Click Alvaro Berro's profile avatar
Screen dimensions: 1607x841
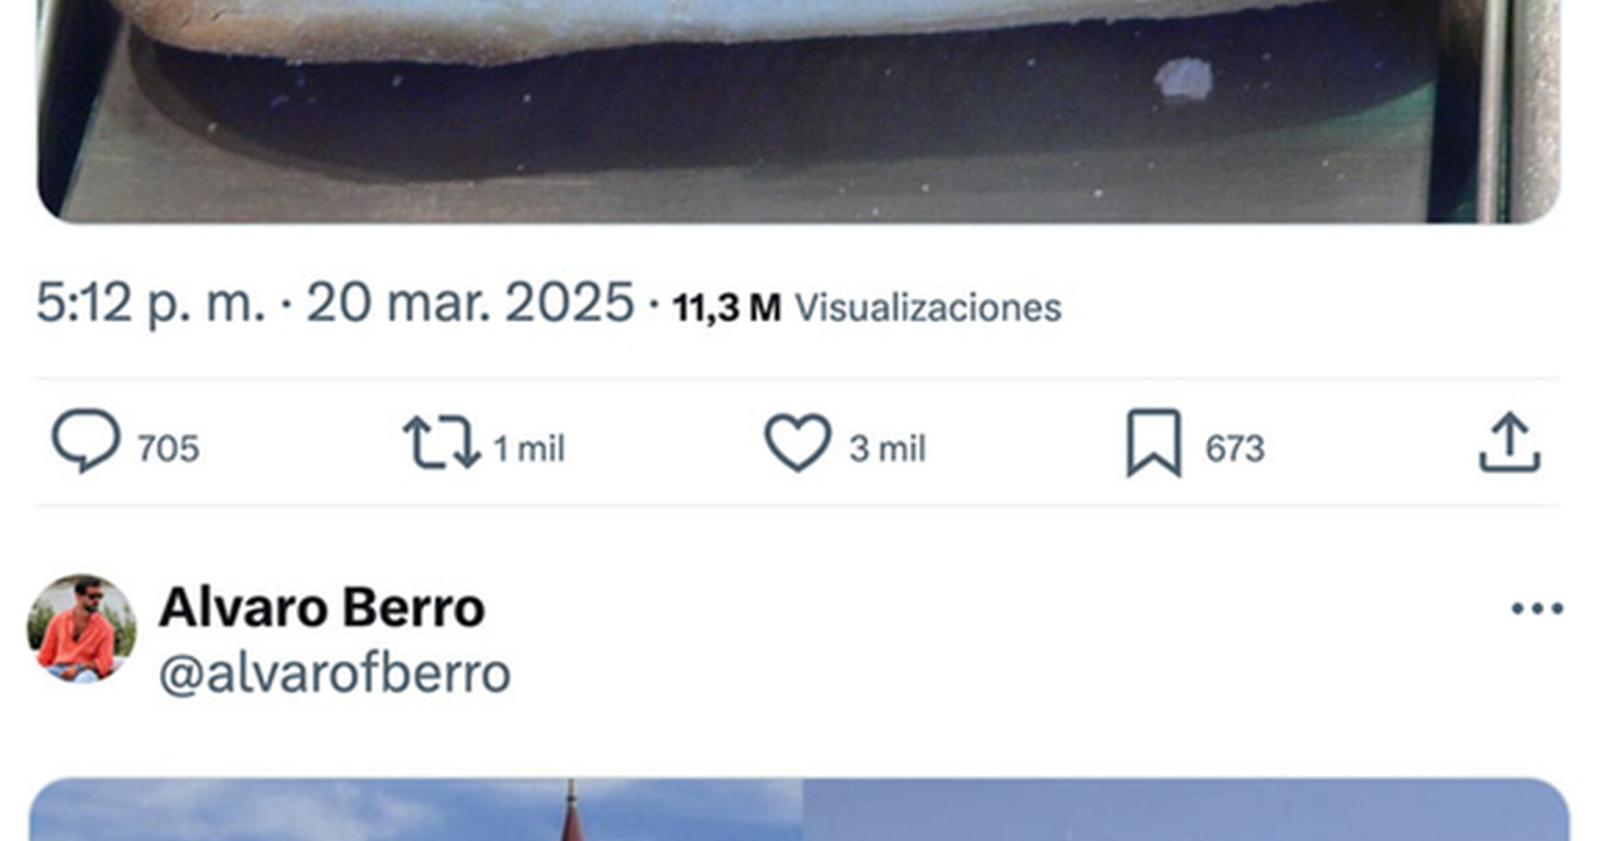81,628
